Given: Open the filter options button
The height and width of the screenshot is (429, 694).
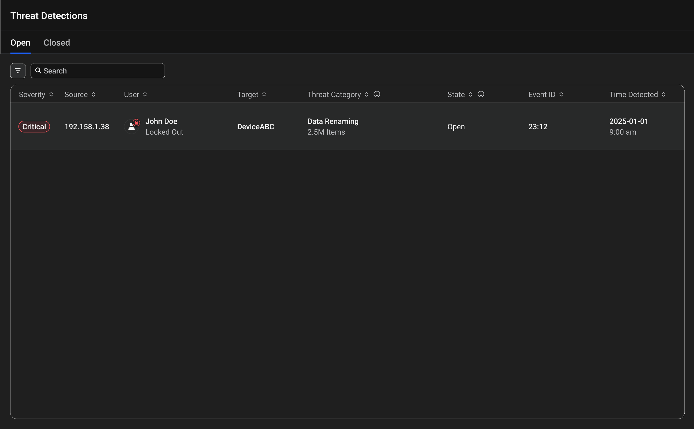Looking at the screenshot, I should (x=18, y=71).
